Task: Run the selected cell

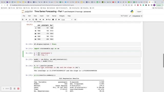Action: 48,20
